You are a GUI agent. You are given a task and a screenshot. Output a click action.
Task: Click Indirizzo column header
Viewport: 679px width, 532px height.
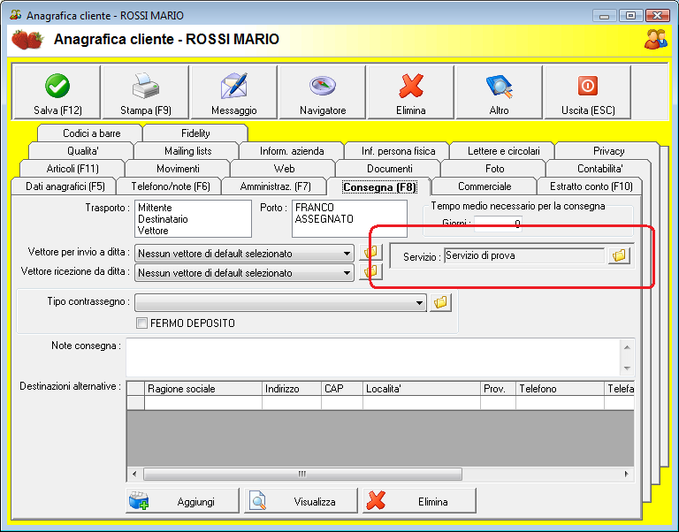click(292, 389)
